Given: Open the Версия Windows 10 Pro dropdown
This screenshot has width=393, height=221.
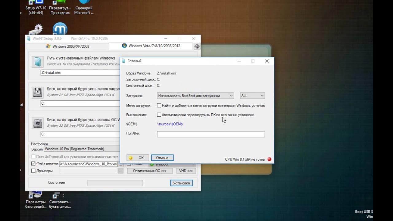Looking at the screenshot, I should pyautogui.click(x=81, y=149).
